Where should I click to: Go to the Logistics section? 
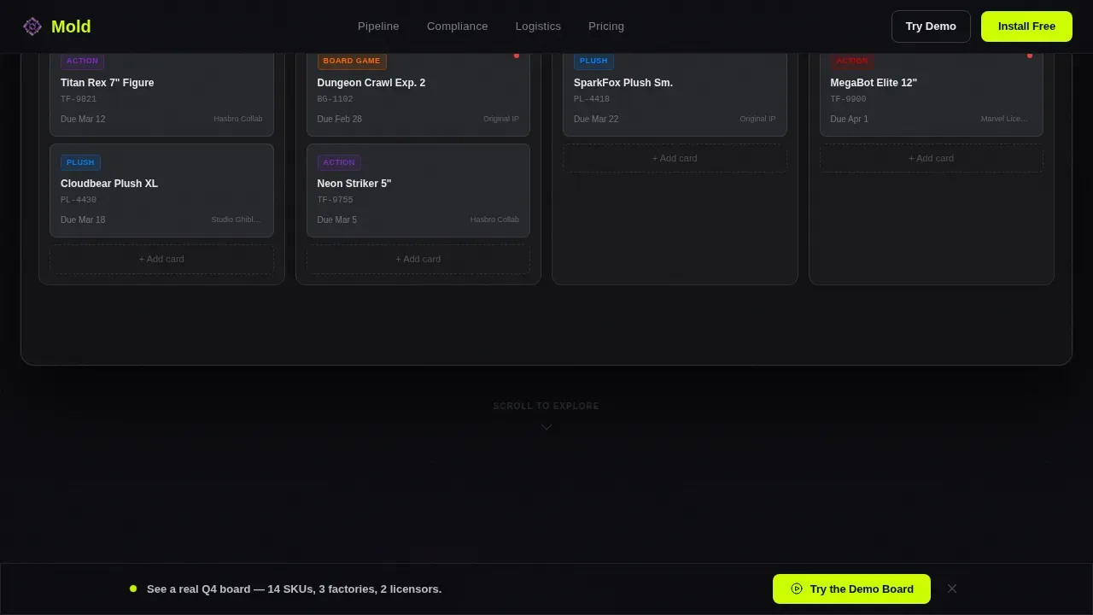(x=538, y=26)
